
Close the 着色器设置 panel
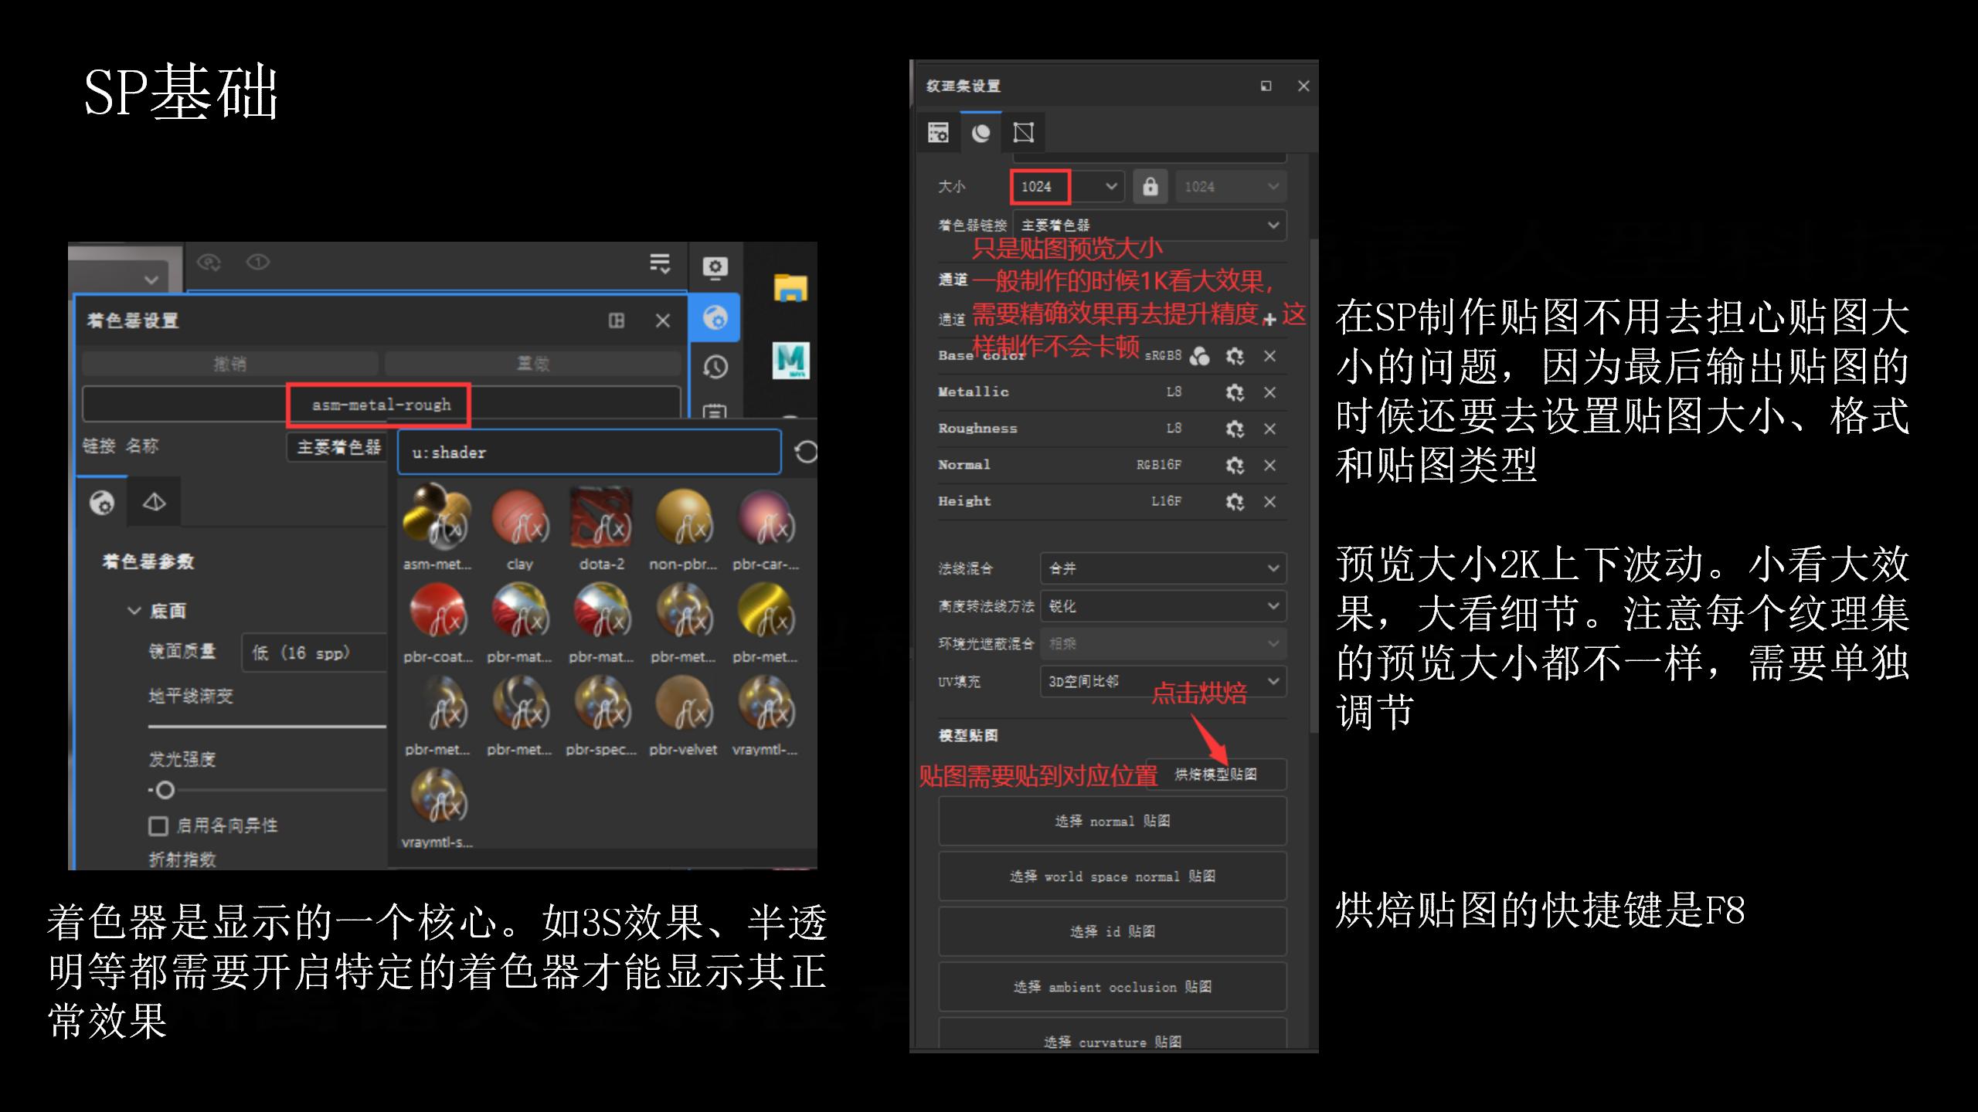point(663,320)
